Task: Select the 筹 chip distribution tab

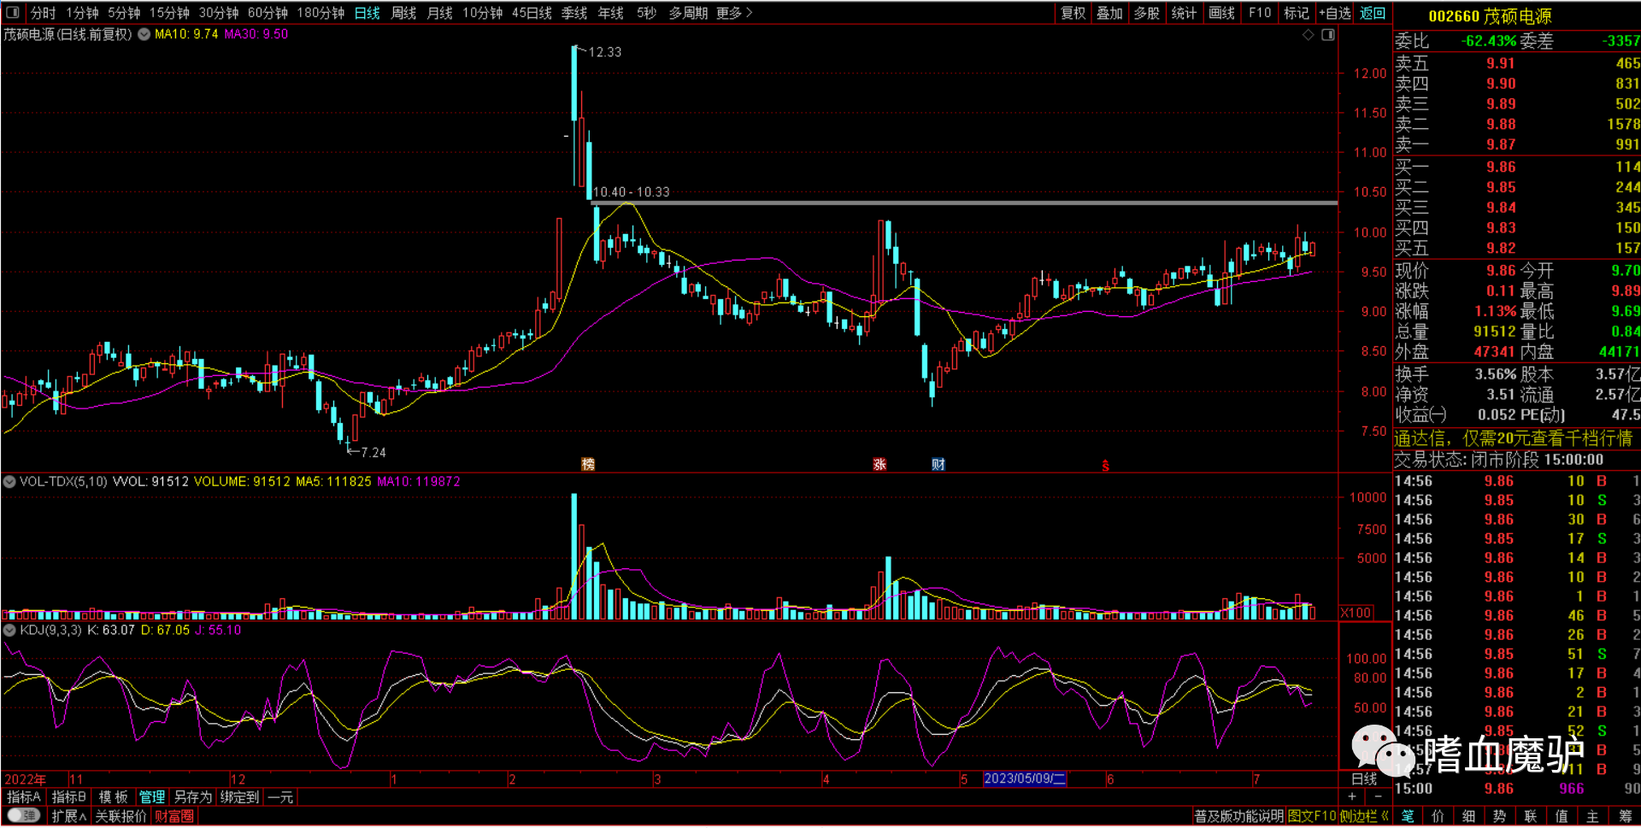Action: 1625,816
